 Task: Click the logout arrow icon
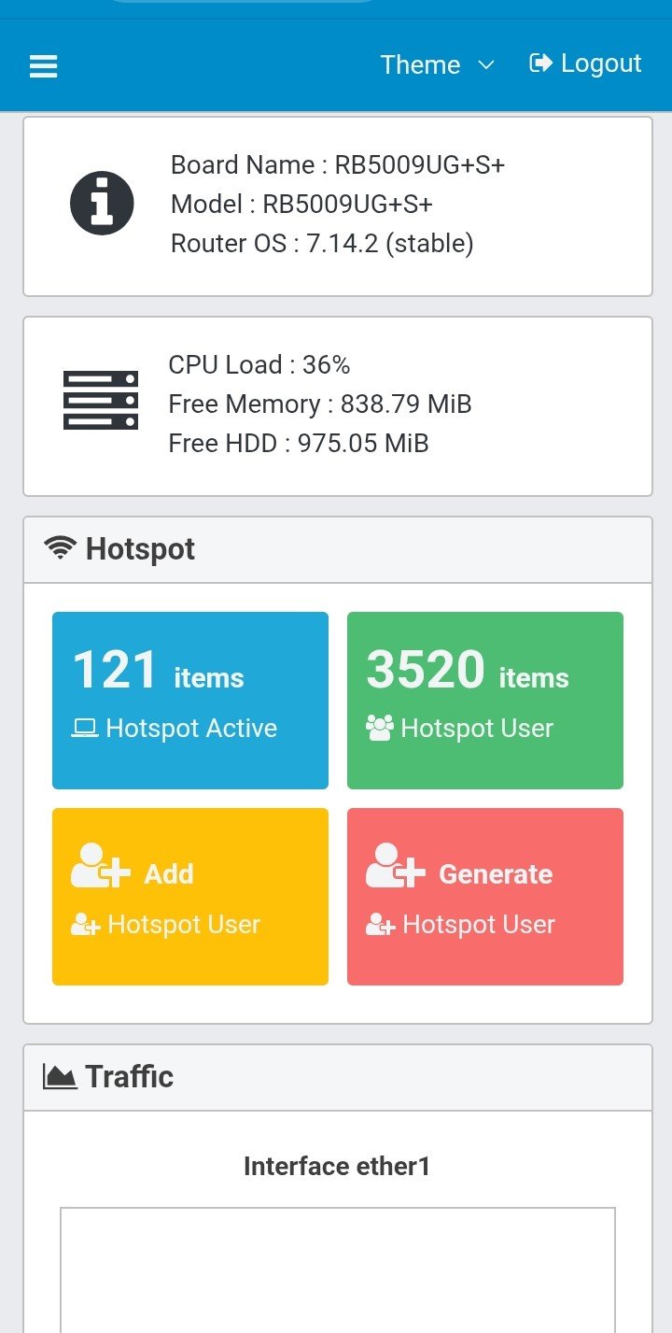pos(539,64)
